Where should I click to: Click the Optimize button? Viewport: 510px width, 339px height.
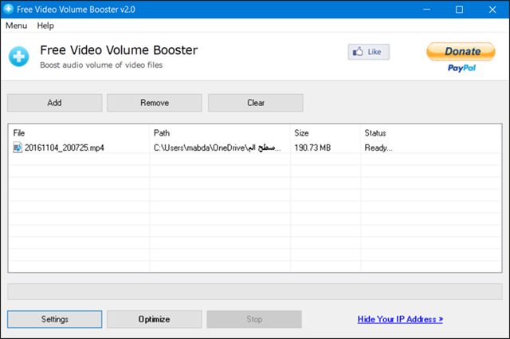coord(155,319)
